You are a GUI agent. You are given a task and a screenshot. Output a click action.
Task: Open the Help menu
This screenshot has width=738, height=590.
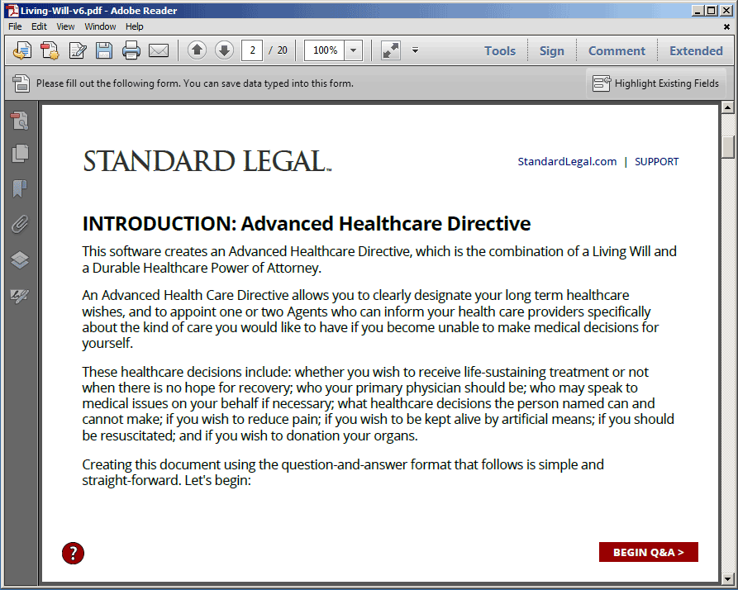click(x=134, y=26)
